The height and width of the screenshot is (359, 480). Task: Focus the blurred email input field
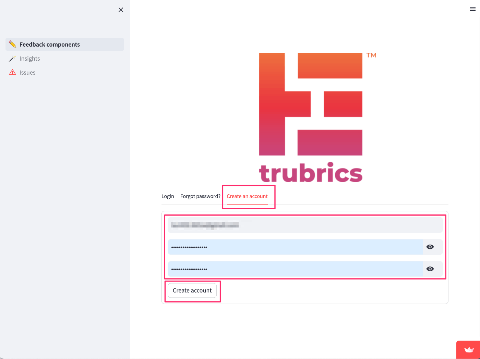point(305,225)
